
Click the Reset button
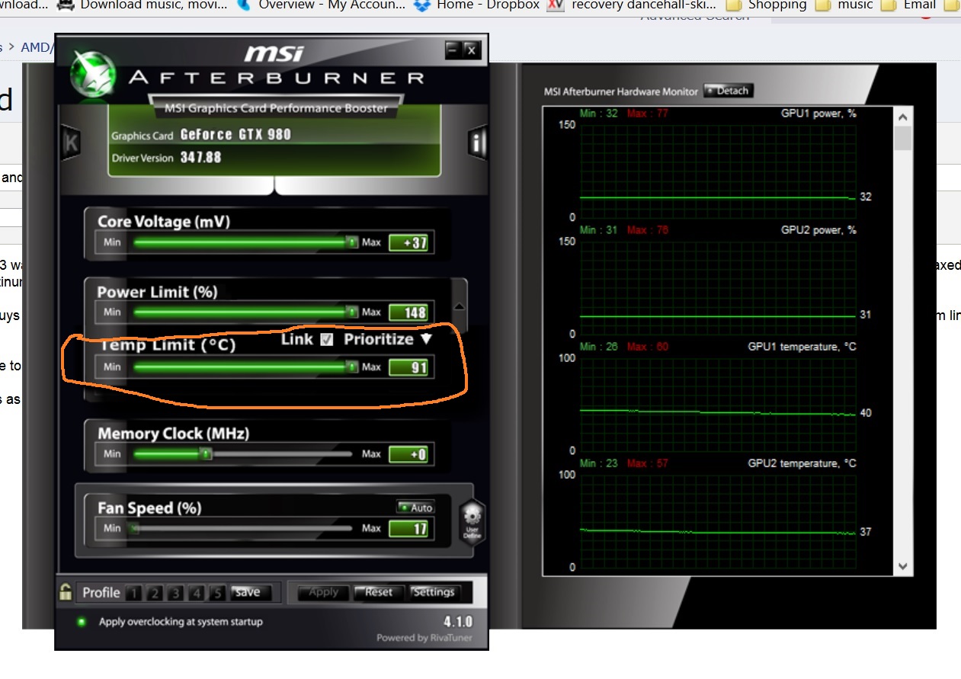click(379, 592)
